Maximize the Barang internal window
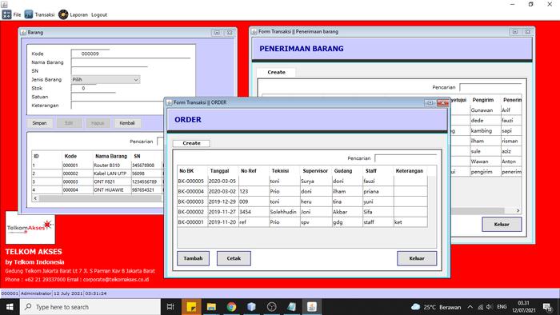 click(x=217, y=33)
